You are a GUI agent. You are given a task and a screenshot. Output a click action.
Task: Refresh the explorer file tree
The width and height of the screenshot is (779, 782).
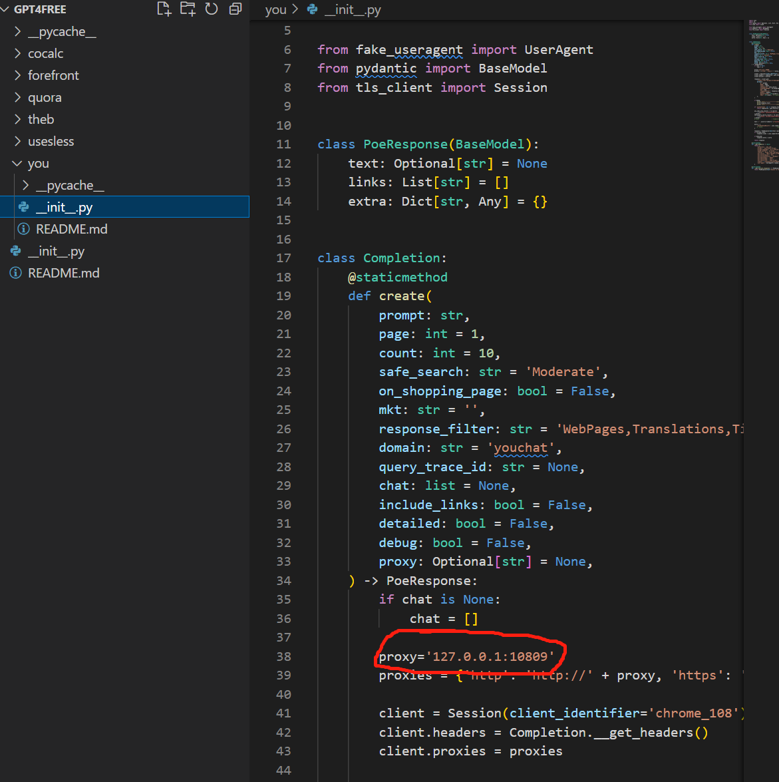[x=212, y=9]
